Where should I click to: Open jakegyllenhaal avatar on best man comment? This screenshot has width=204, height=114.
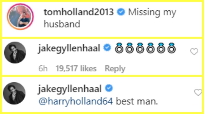16,93
